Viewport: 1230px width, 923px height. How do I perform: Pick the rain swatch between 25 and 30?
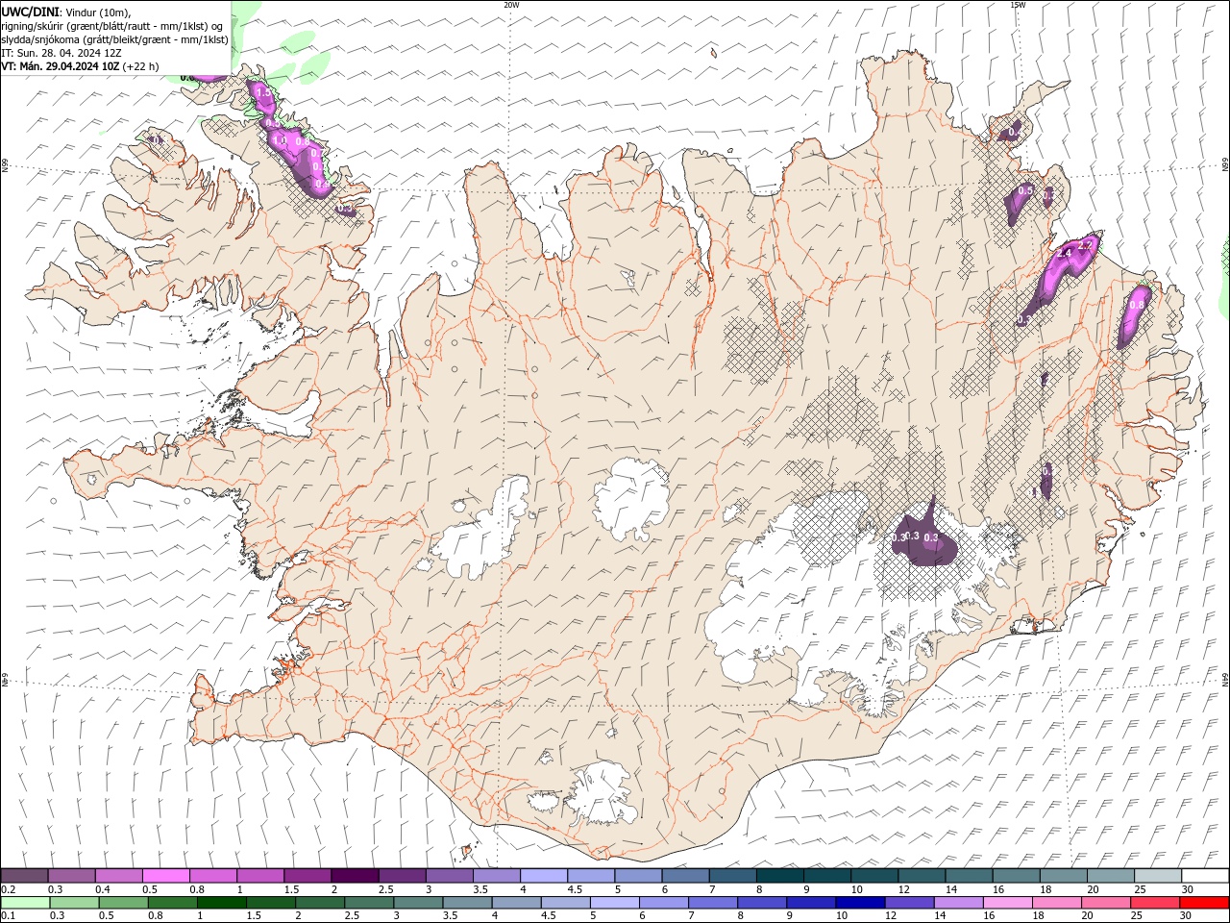(x=1154, y=902)
